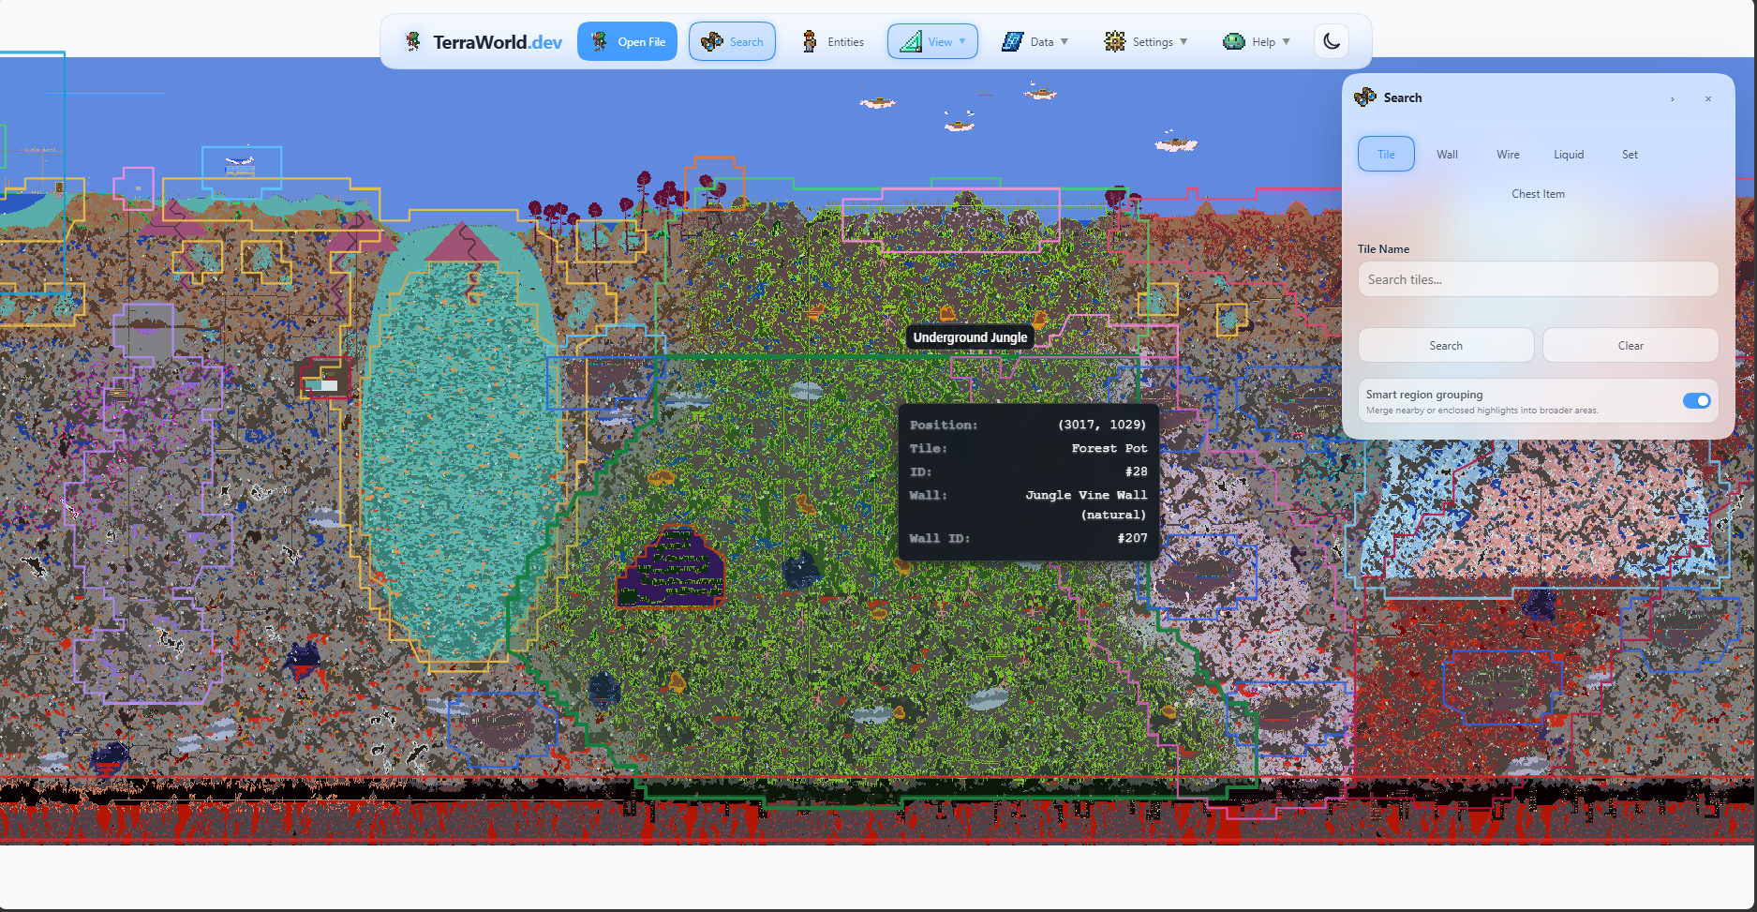Choose the Liquid search tab

click(x=1569, y=154)
